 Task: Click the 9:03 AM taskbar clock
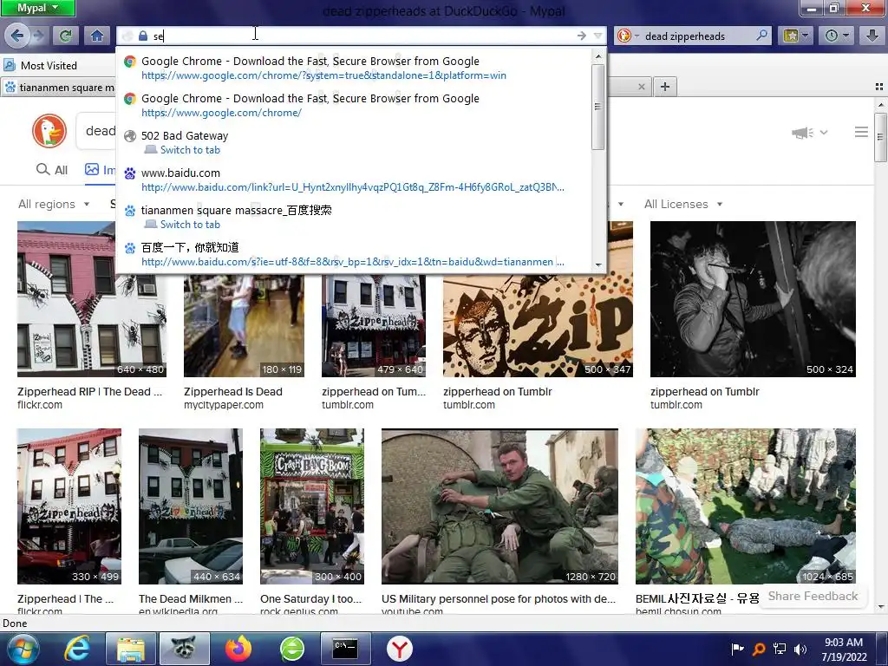click(844, 649)
